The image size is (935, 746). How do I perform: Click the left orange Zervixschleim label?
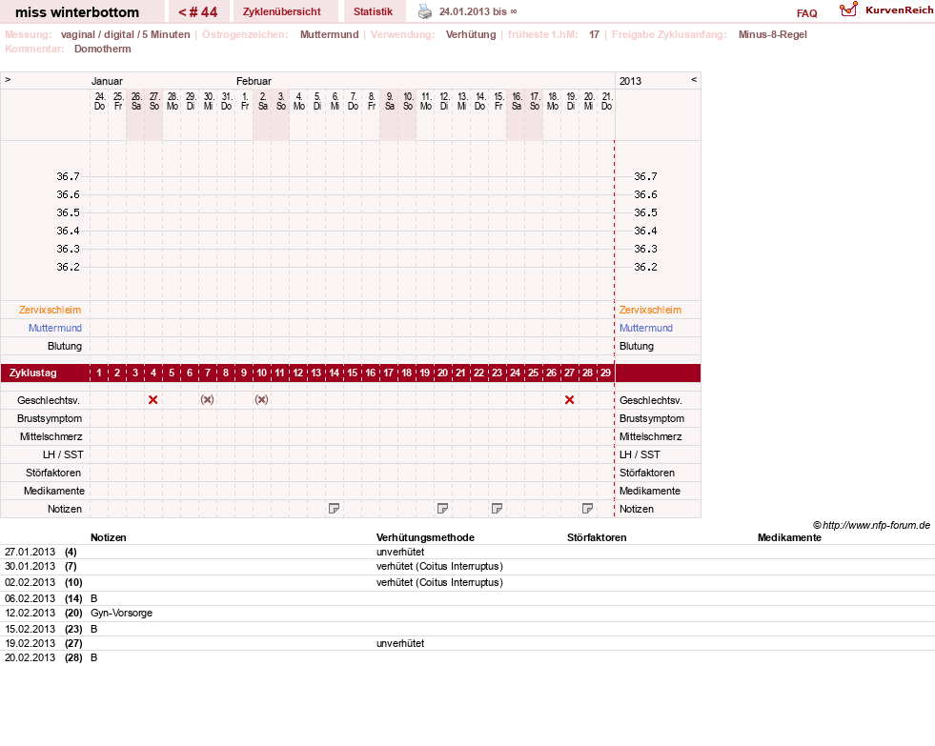51,310
